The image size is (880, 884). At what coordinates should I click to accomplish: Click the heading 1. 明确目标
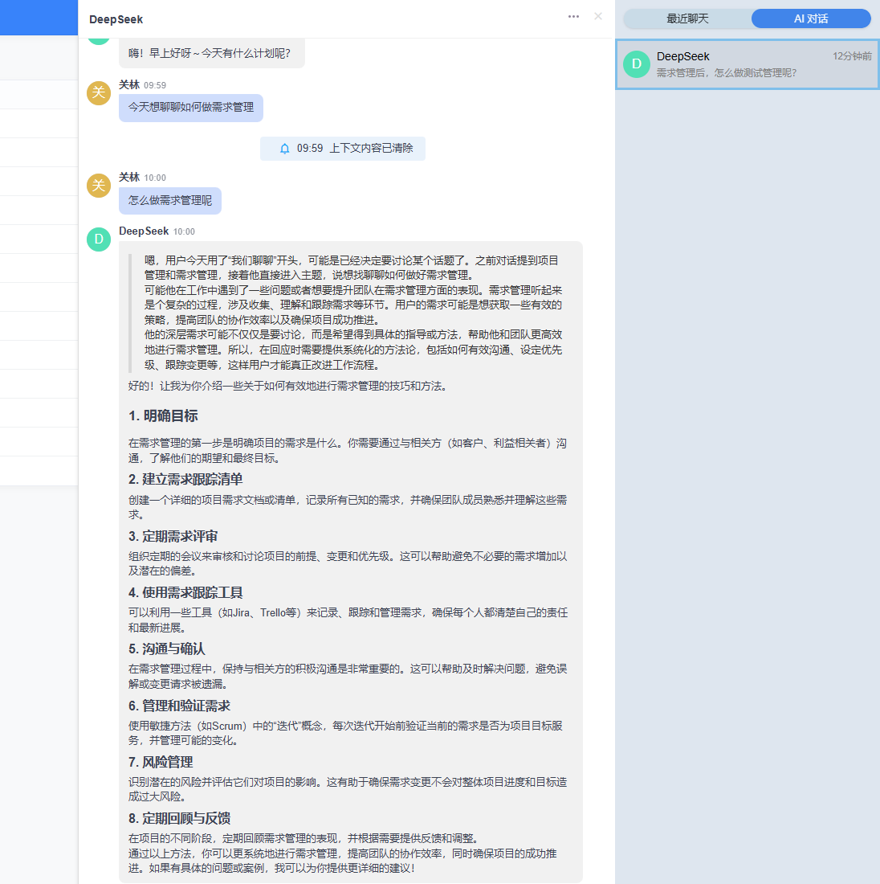point(163,416)
